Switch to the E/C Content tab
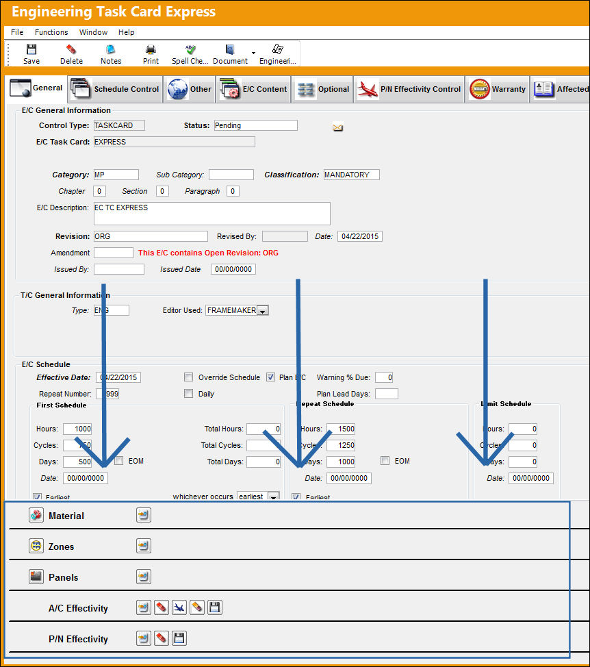 pos(254,89)
